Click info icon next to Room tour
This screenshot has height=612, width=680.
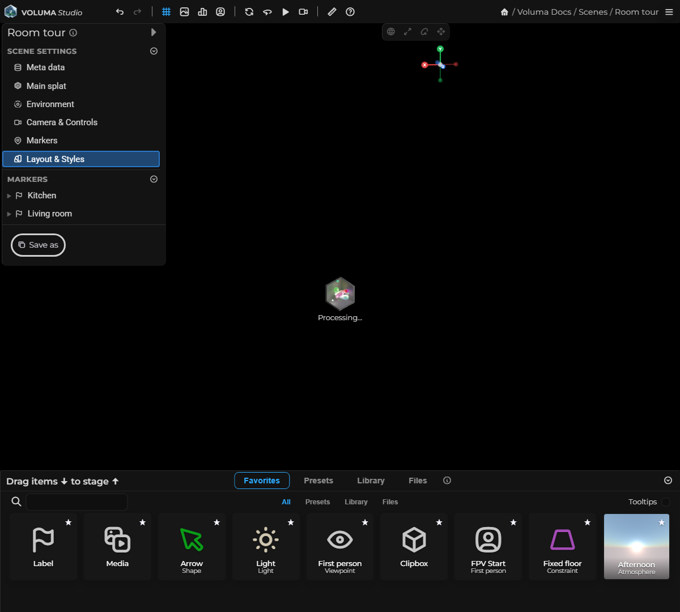(73, 33)
